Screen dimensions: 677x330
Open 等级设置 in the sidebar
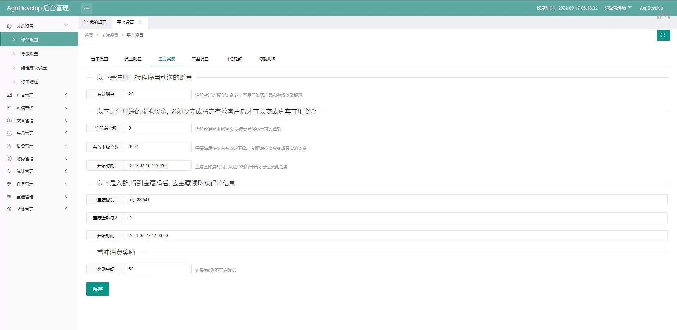(x=30, y=54)
